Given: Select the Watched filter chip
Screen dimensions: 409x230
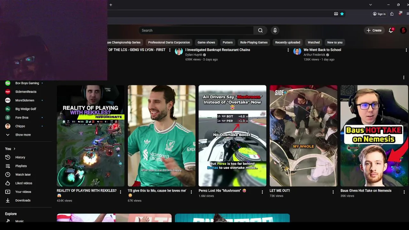Looking at the screenshot, I should [x=313, y=42].
